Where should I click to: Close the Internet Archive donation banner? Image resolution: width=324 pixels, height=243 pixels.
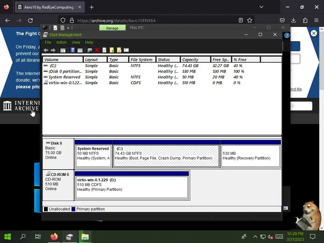coord(314,33)
